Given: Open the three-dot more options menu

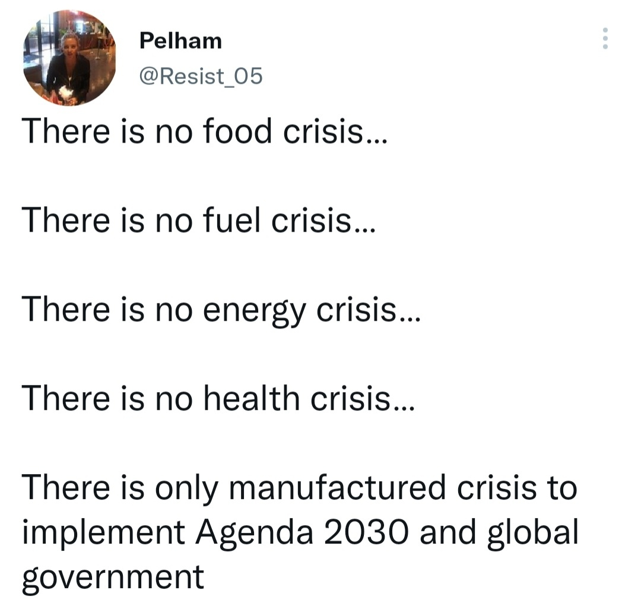Looking at the screenshot, I should pos(605,39).
